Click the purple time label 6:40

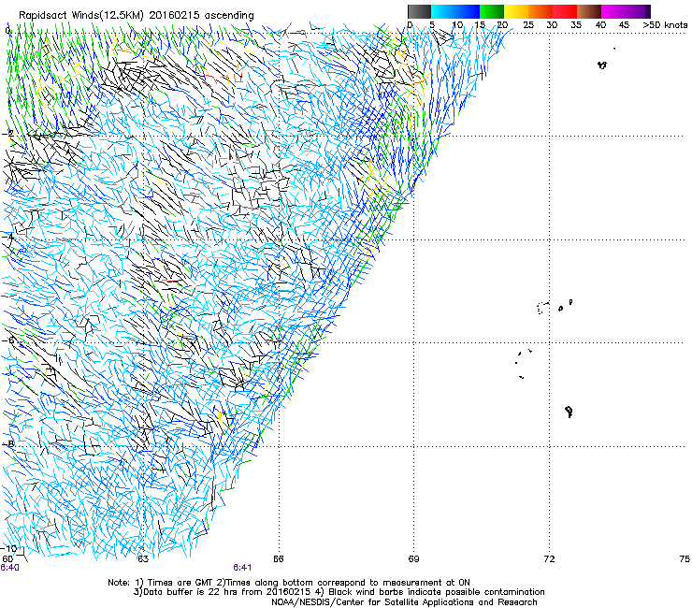9,568
